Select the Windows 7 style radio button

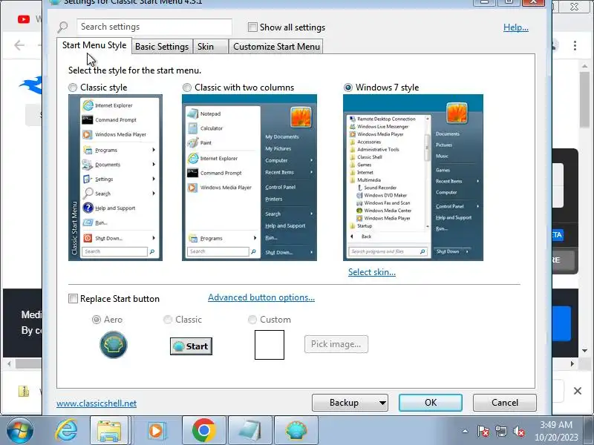tap(347, 88)
